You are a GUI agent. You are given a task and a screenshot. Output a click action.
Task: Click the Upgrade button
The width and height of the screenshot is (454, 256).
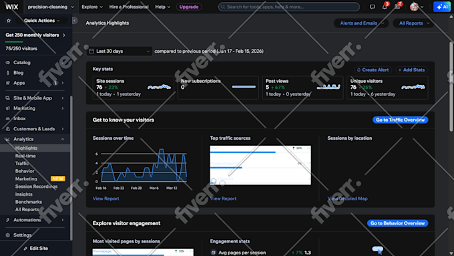189,7
